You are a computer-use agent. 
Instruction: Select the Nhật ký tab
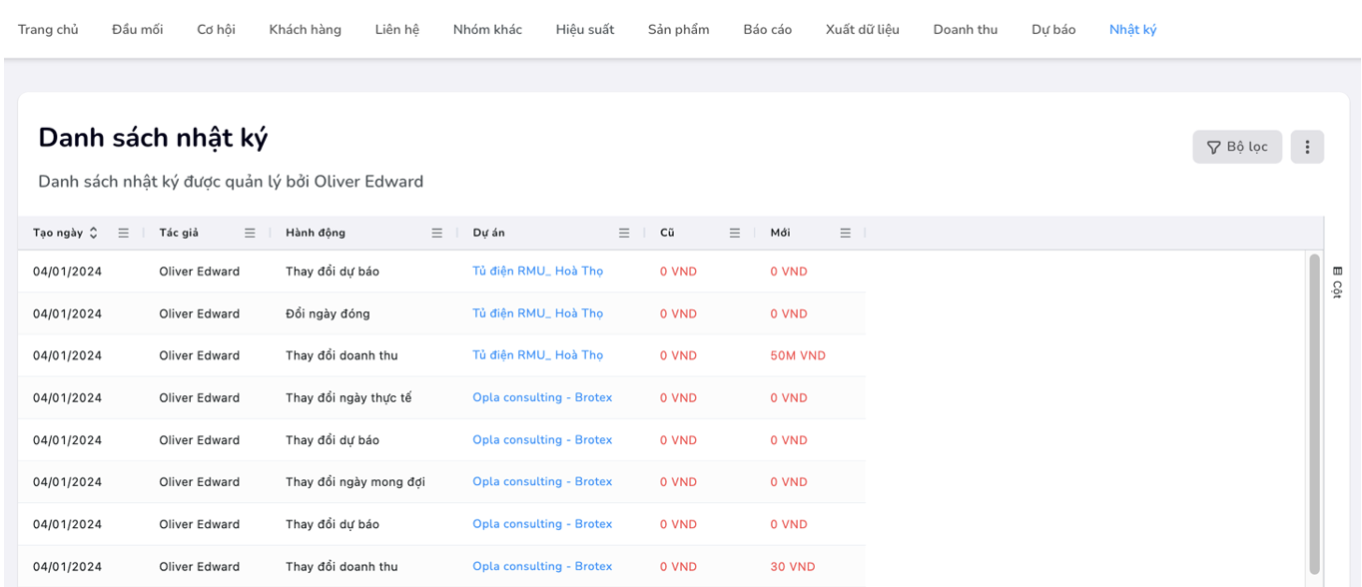click(1132, 29)
